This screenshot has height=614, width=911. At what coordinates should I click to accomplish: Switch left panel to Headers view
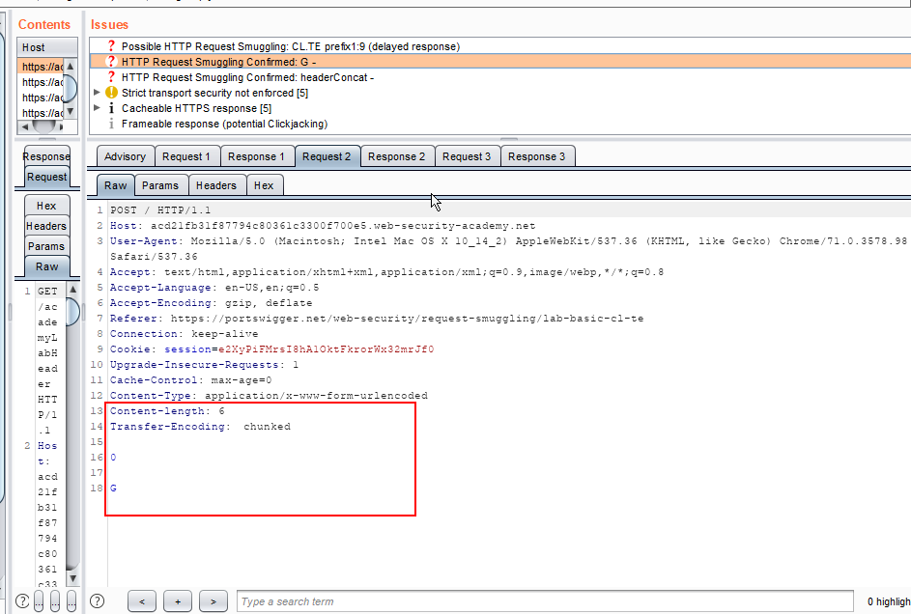47,226
